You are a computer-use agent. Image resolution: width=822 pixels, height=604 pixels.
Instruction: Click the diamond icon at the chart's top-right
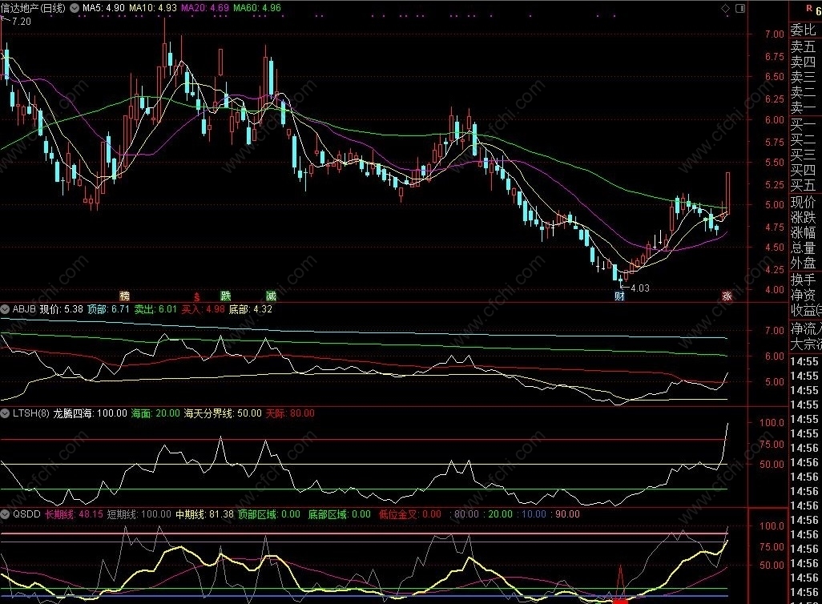725,8
